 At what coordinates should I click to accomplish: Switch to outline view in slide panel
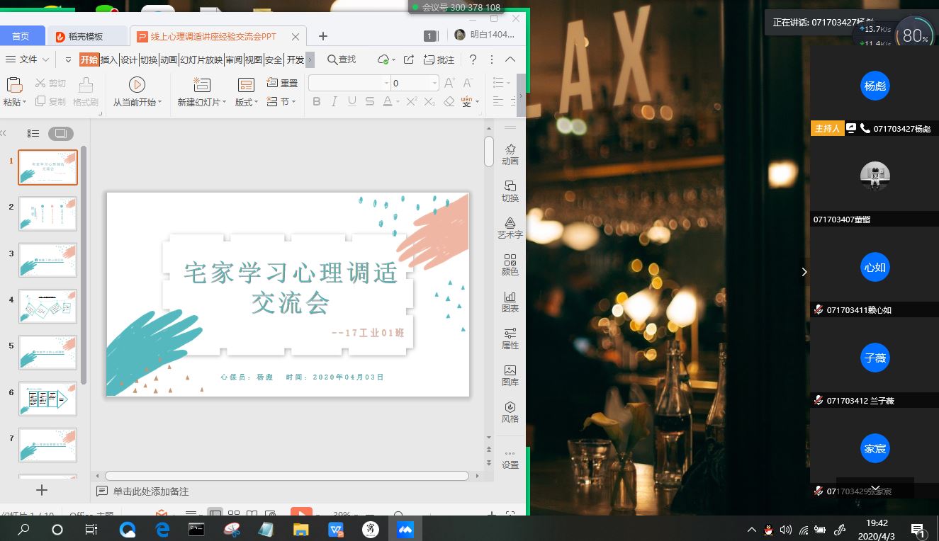(x=33, y=133)
